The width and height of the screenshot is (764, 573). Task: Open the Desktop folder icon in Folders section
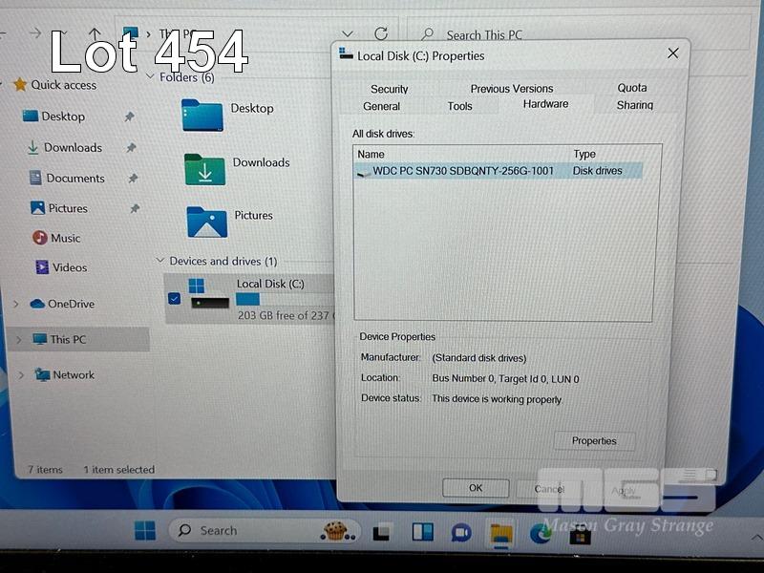202,116
